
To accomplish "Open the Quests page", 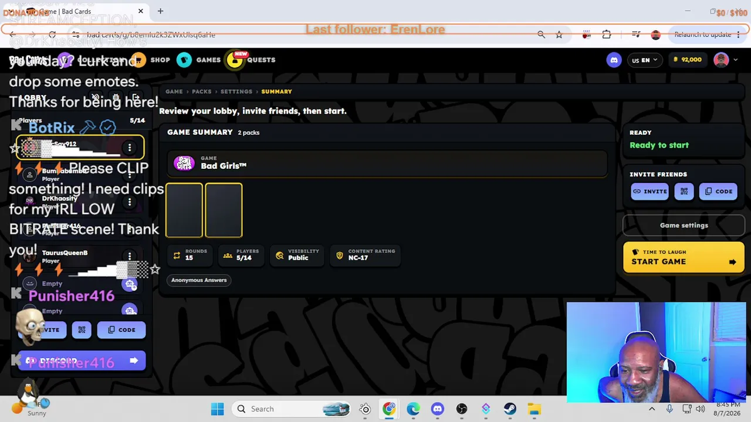I will click(x=251, y=60).
